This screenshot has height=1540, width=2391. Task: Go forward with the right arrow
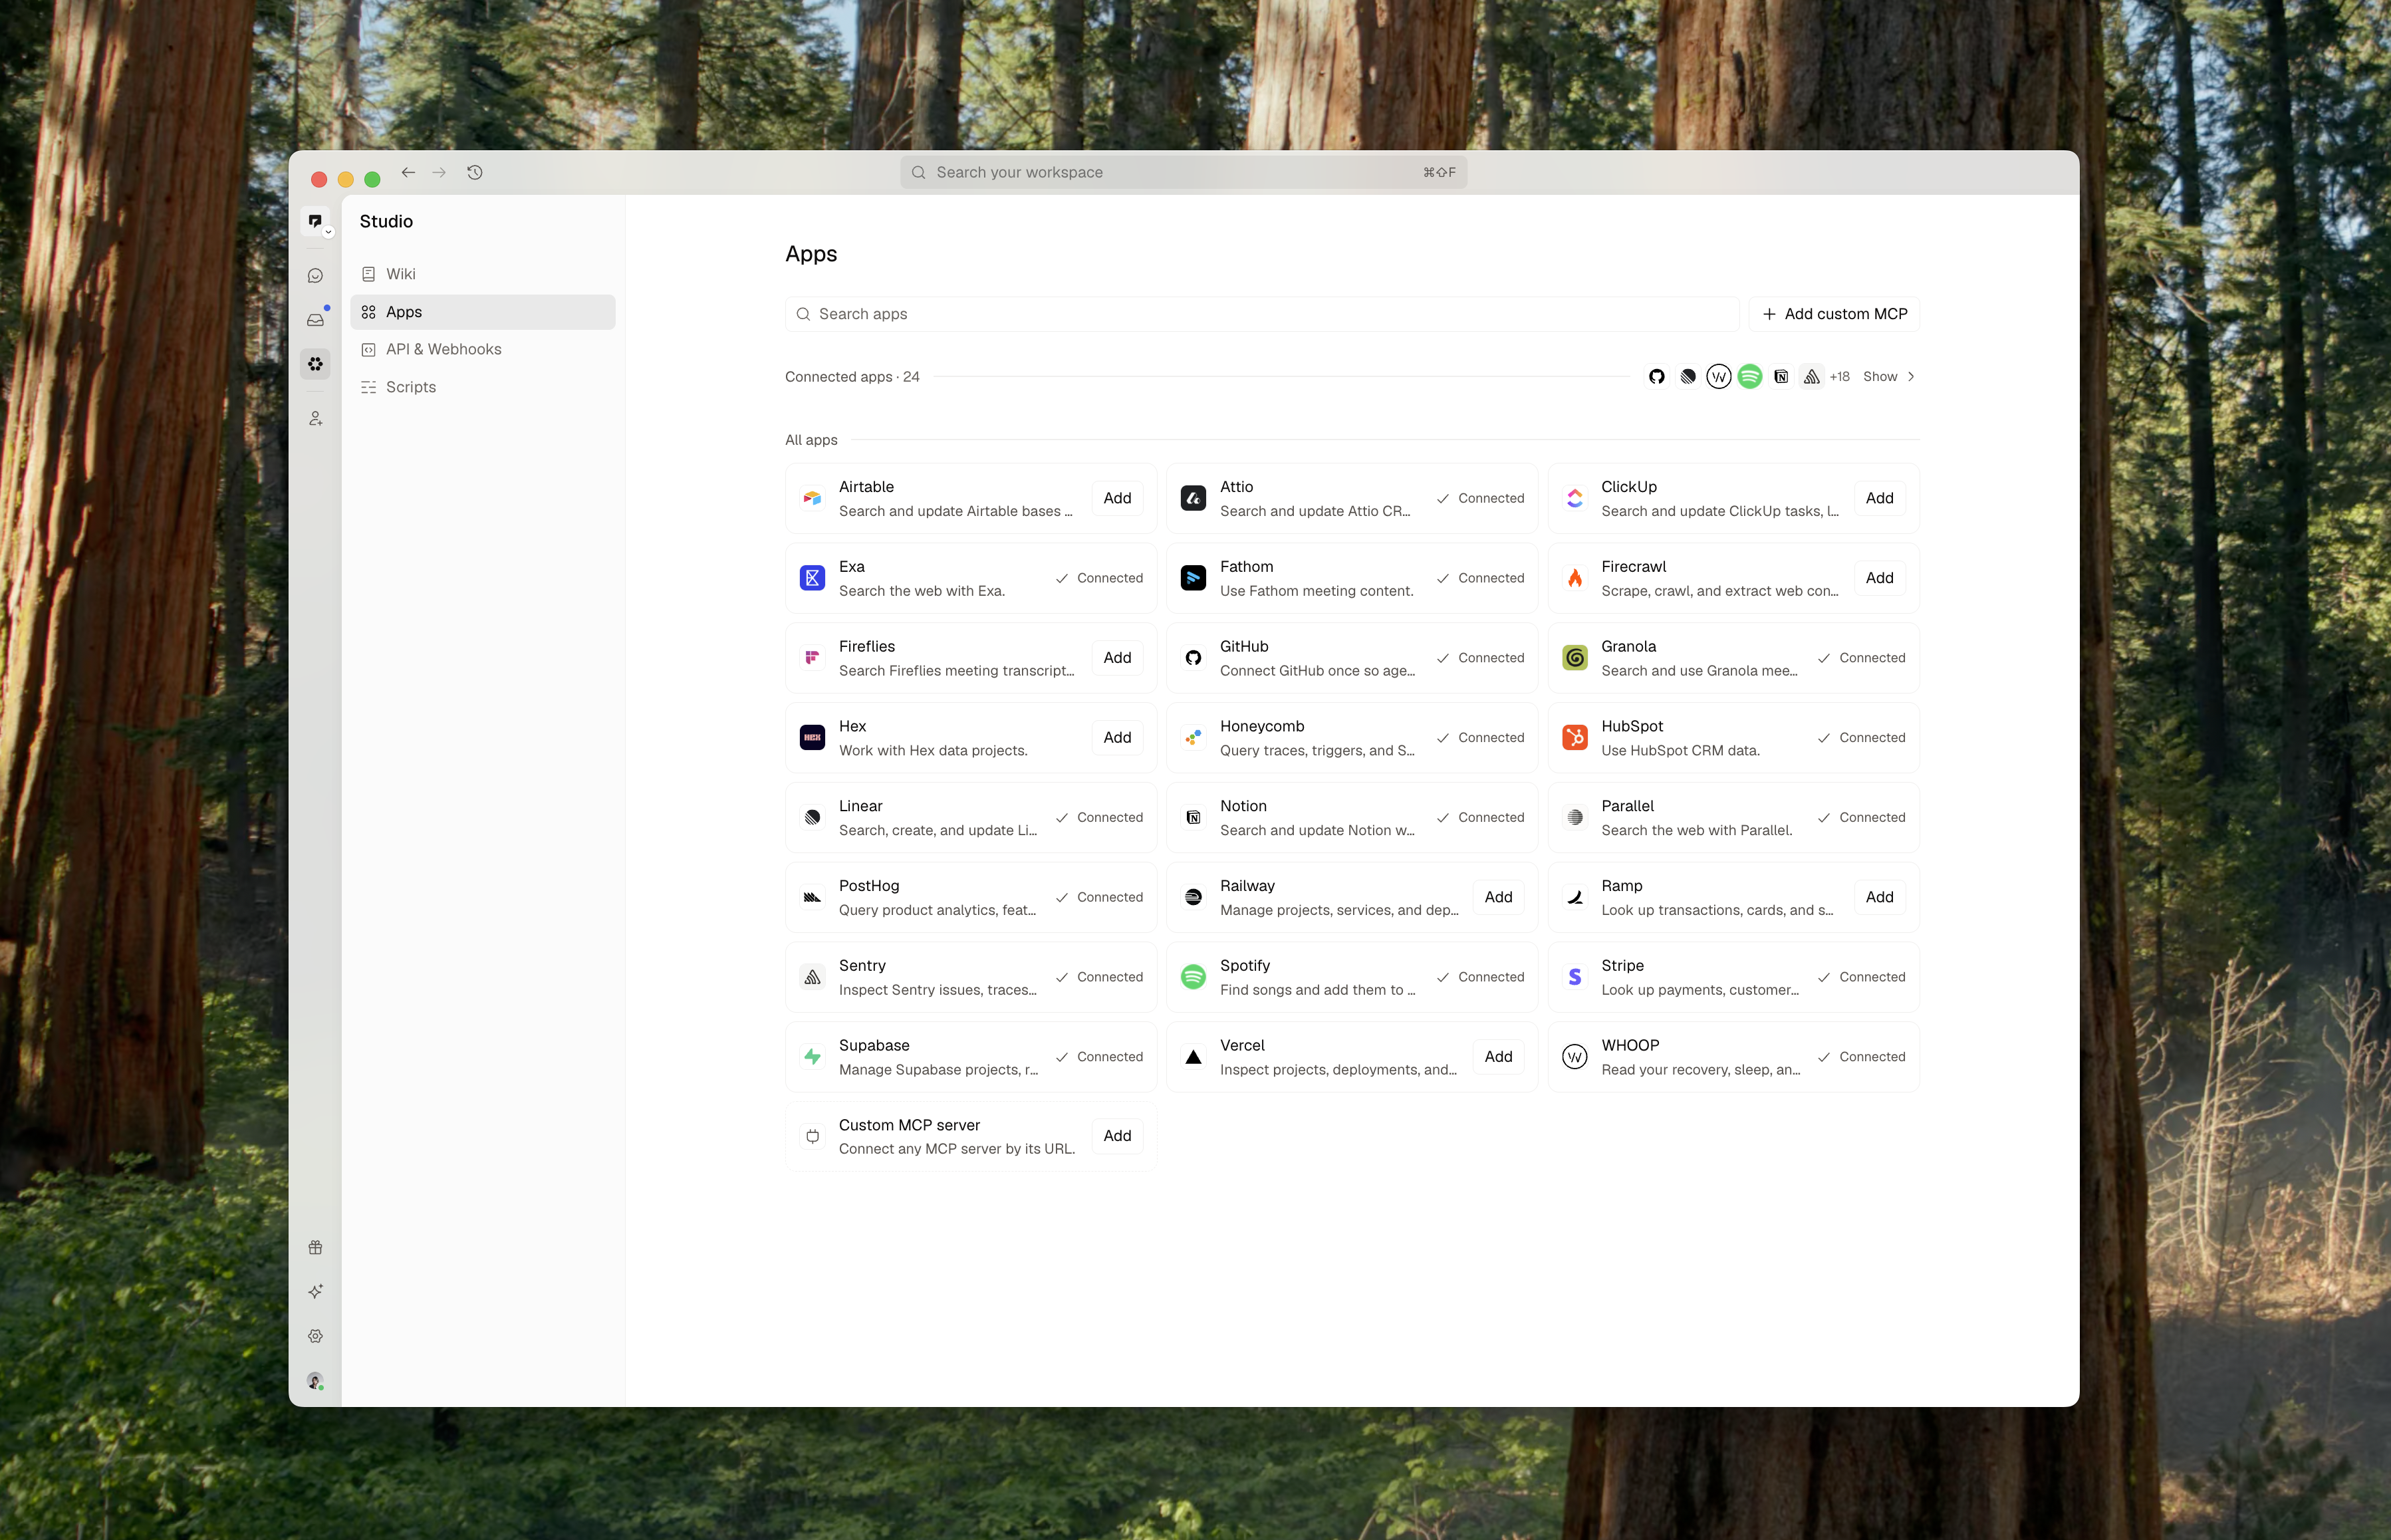(x=439, y=173)
